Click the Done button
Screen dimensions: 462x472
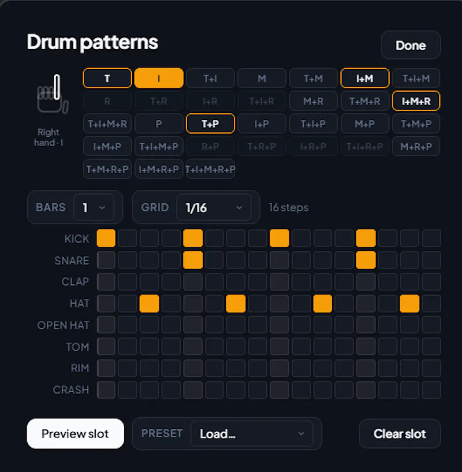pos(411,45)
